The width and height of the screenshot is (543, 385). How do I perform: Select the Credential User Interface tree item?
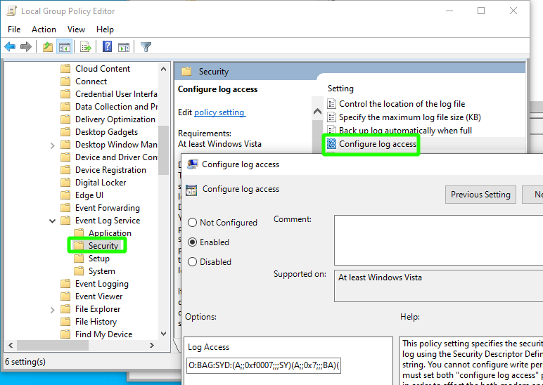[116, 94]
